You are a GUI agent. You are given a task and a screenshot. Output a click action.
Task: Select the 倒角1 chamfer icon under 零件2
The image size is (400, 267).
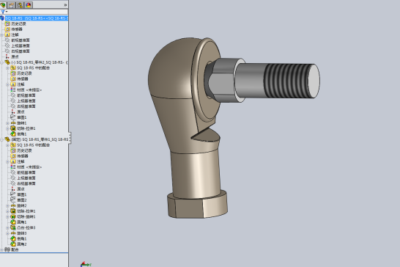(13, 134)
